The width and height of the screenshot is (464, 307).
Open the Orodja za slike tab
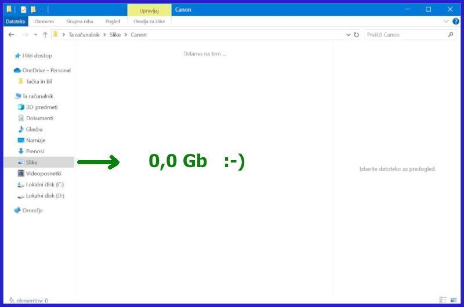(149, 21)
